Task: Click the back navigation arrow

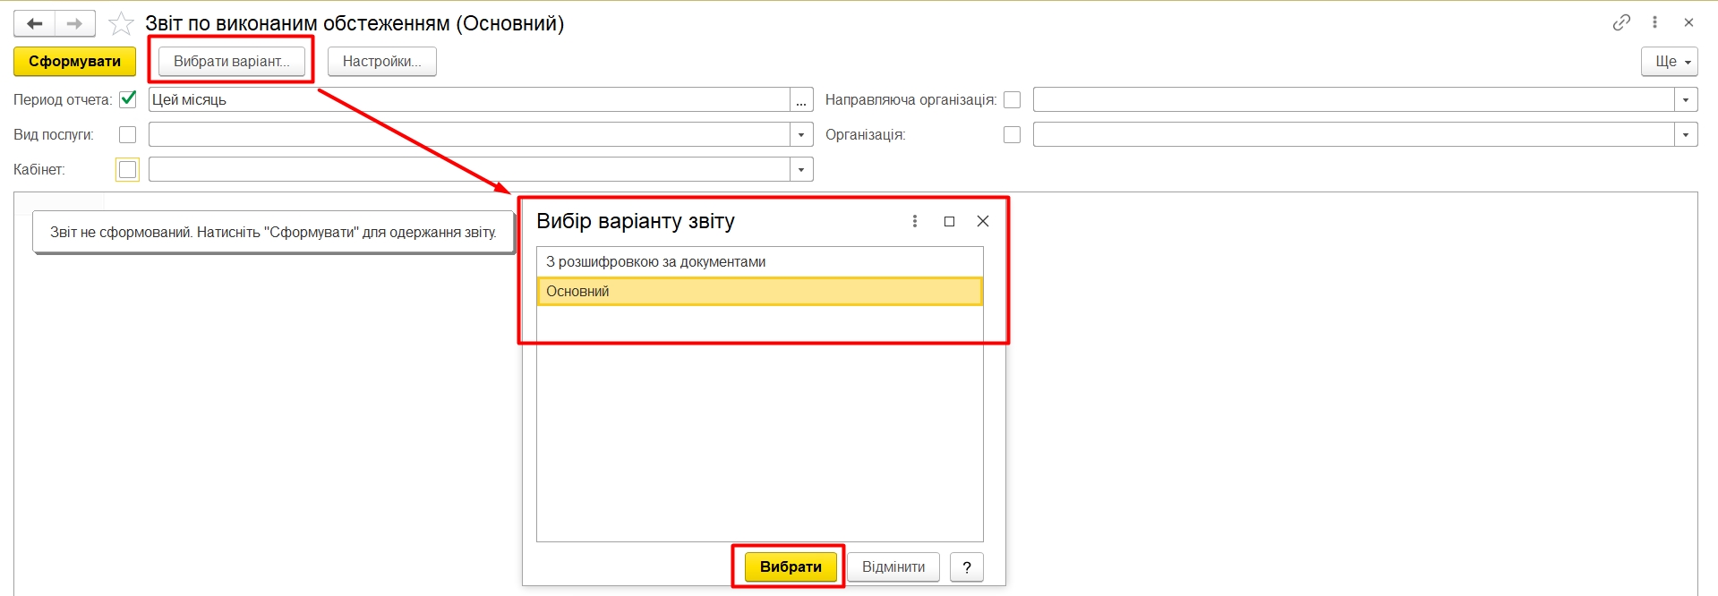Action: coord(35,23)
